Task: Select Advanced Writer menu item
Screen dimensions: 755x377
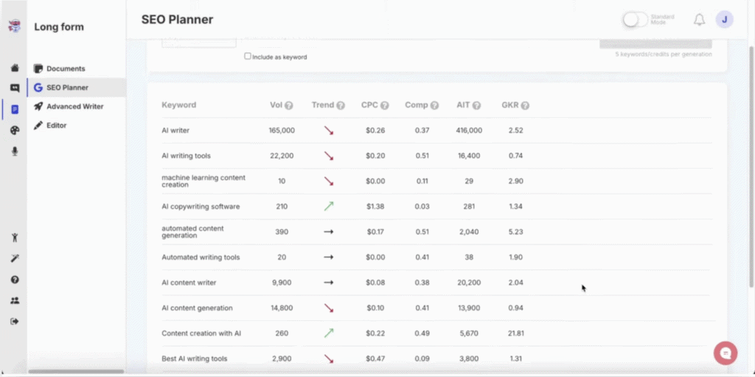Action: [74, 106]
